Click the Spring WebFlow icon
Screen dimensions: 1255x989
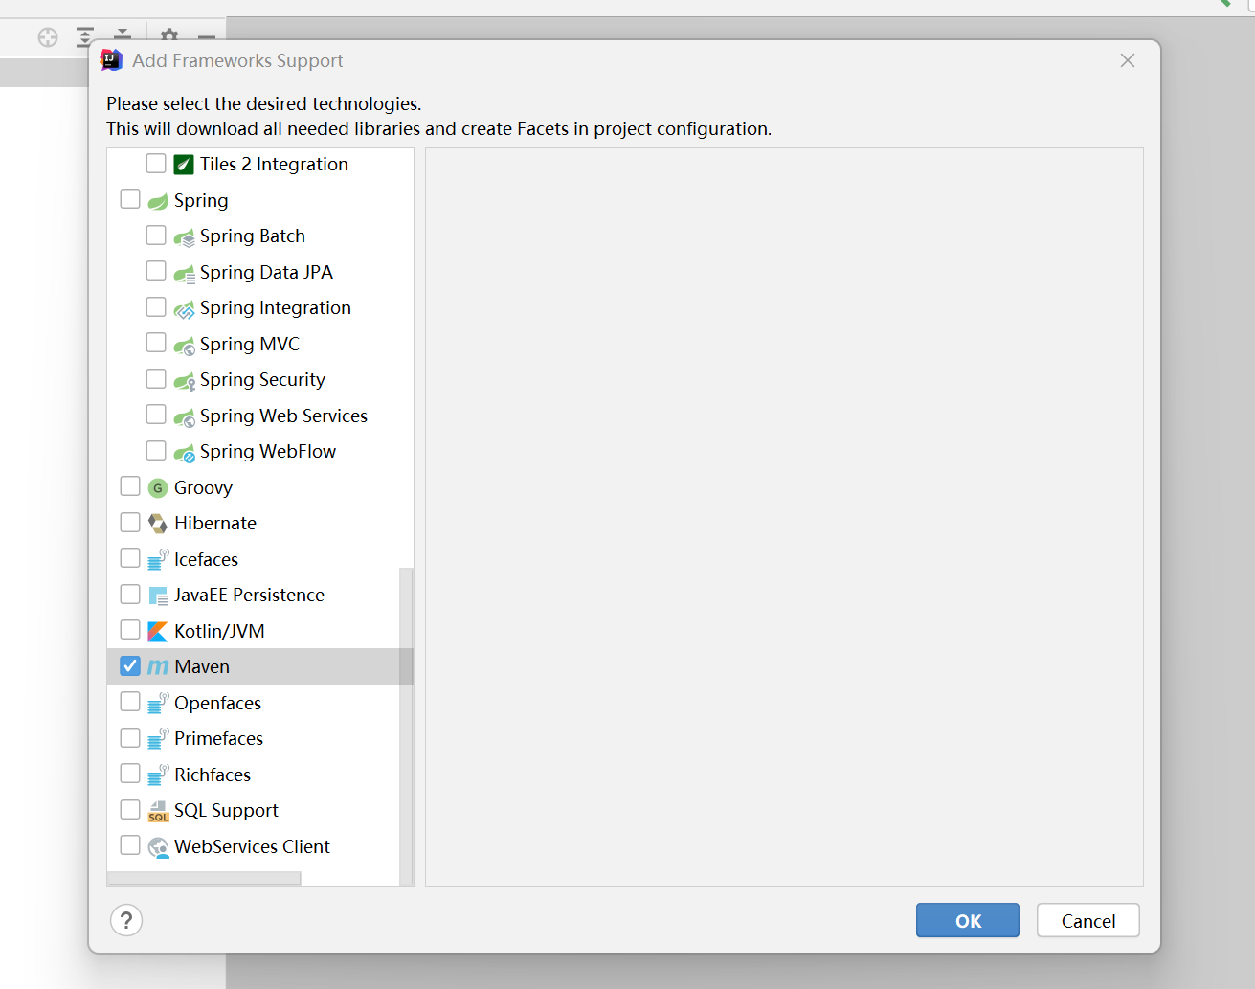[x=184, y=453]
